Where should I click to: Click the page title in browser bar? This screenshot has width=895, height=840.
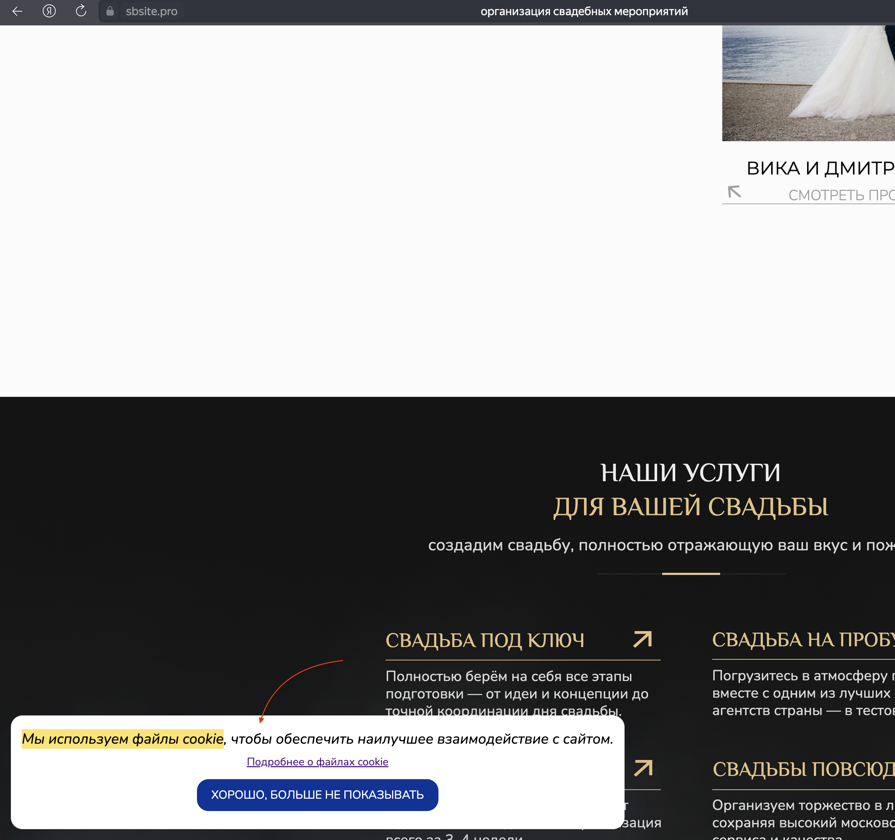pyautogui.click(x=584, y=11)
